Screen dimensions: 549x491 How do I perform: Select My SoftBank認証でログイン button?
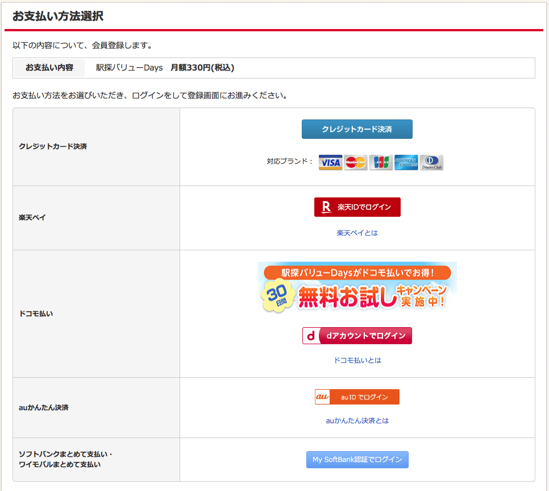357,460
